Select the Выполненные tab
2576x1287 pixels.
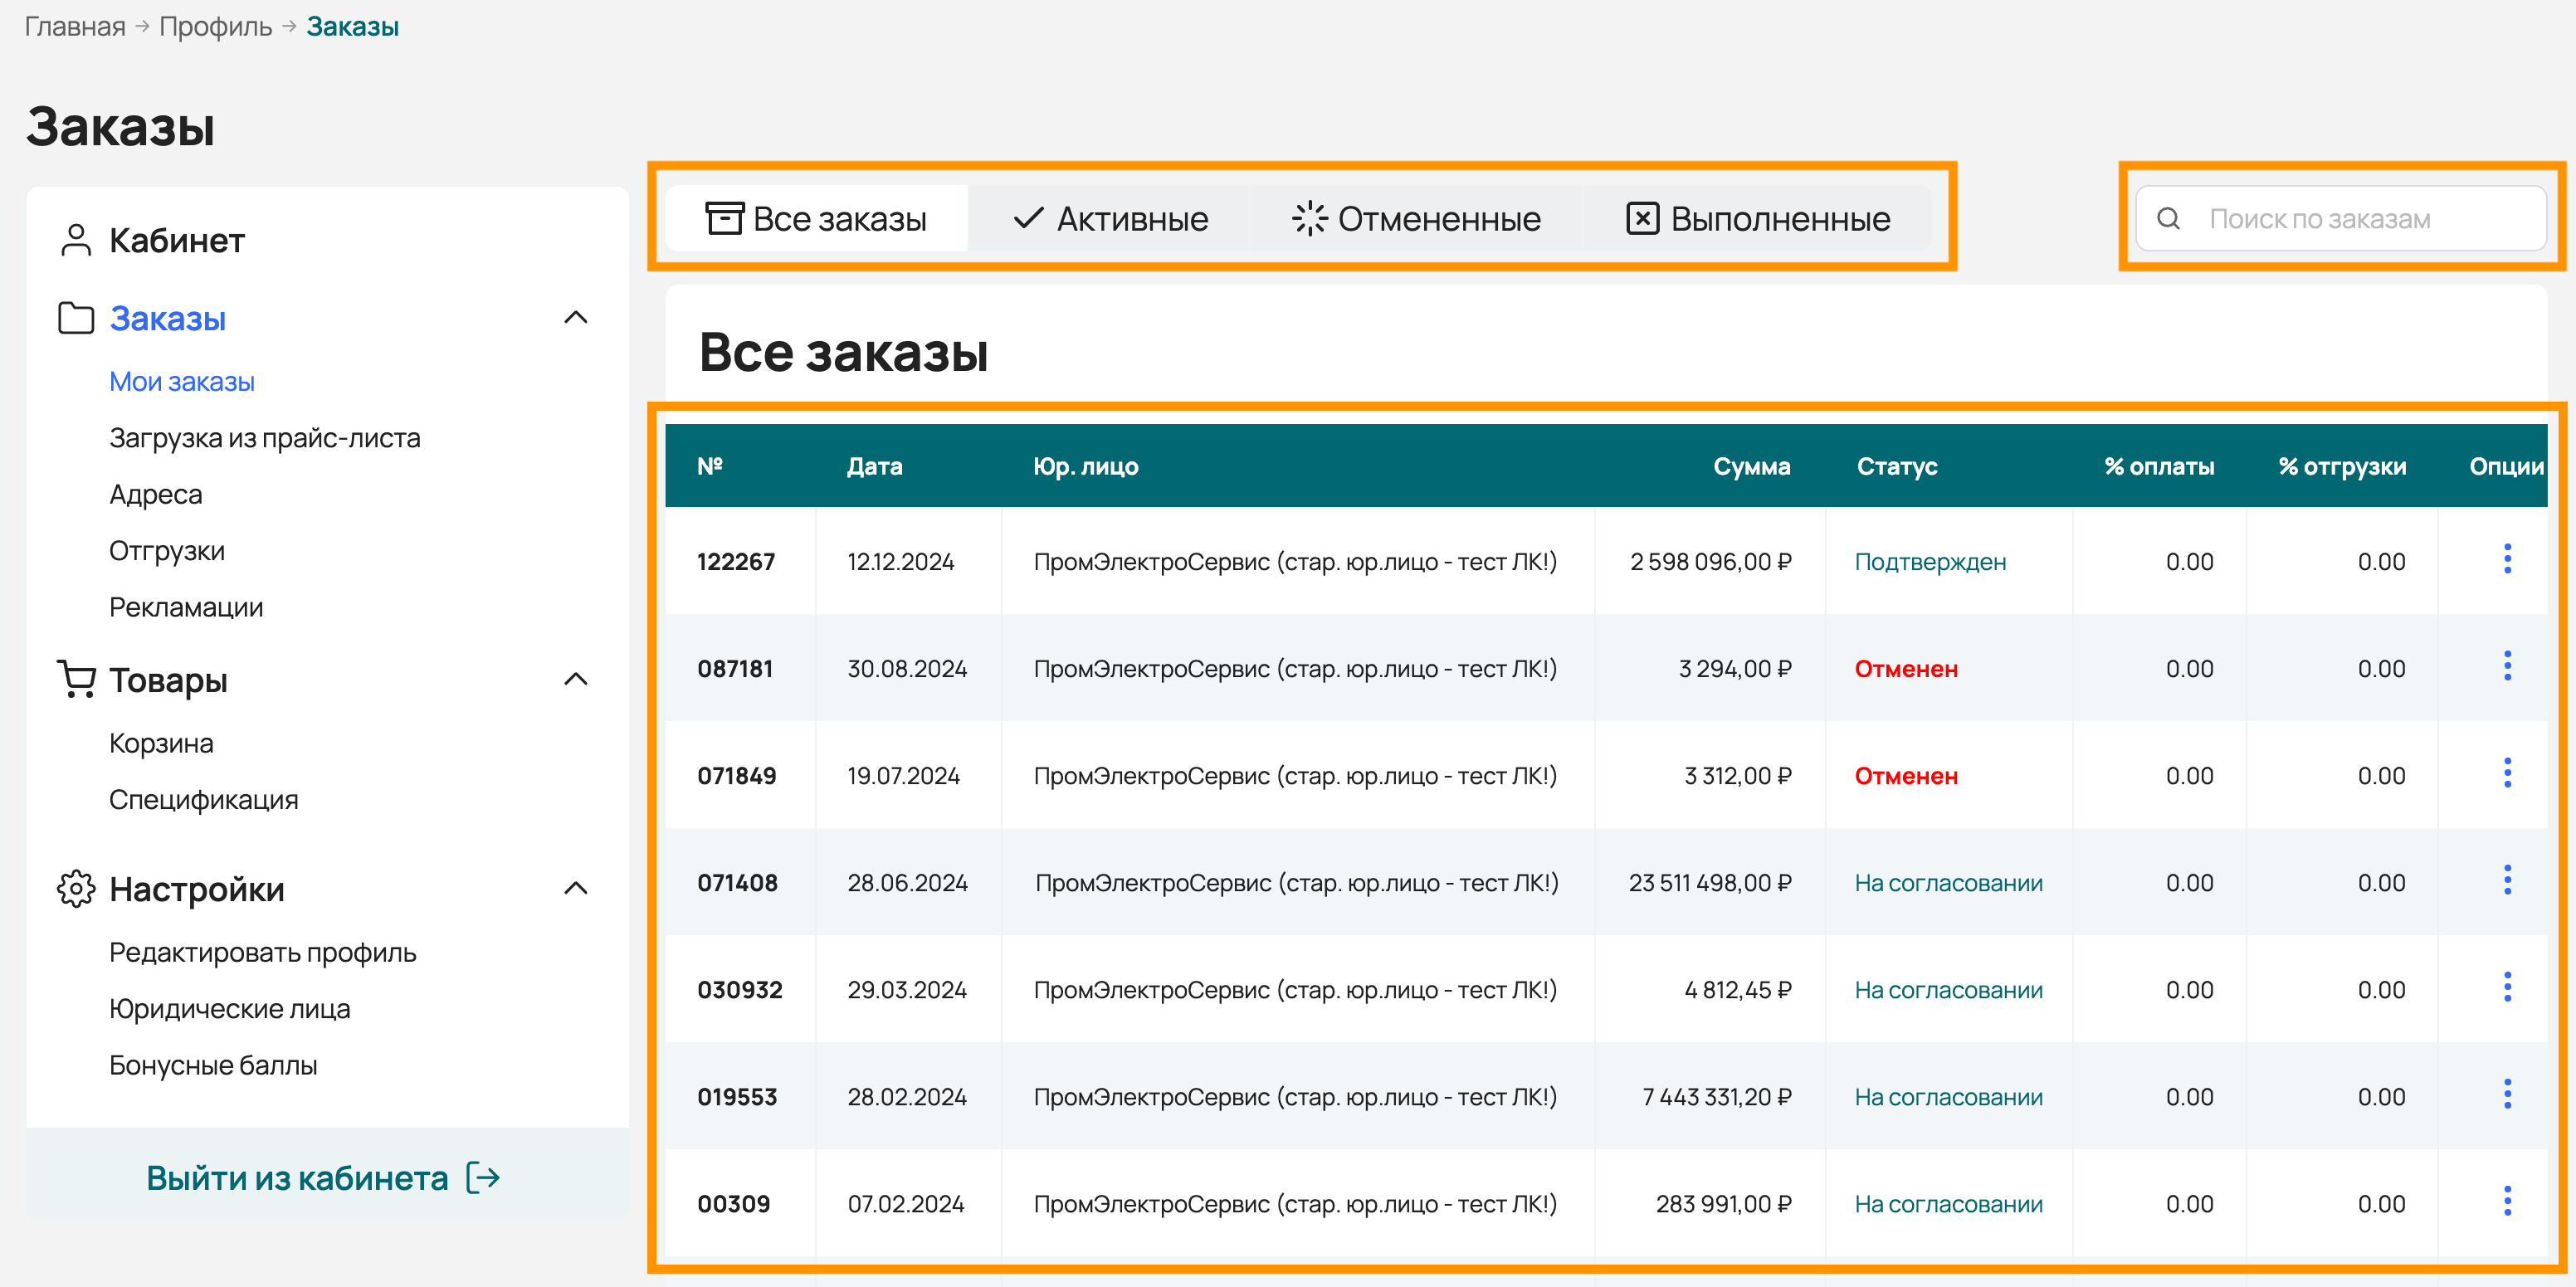pyautogui.click(x=1757, y=218)
